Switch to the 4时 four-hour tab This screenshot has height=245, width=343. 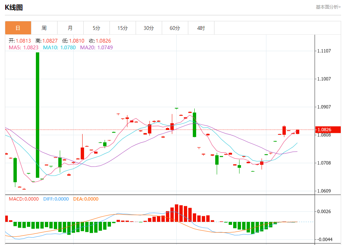[x=201, y=28]
